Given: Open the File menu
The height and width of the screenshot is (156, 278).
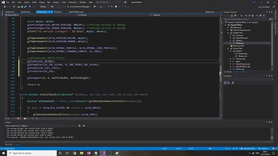Looking at the screenshot, I should pyautogui.click(x=8, y=2).
